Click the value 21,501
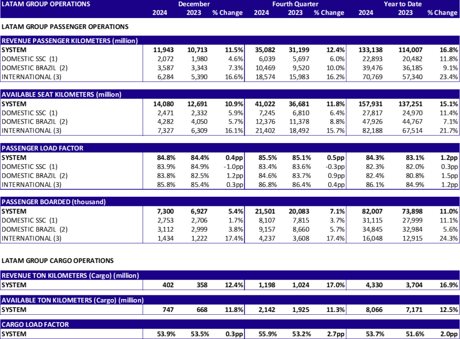The image size is (460, 339). coord(265,211)
